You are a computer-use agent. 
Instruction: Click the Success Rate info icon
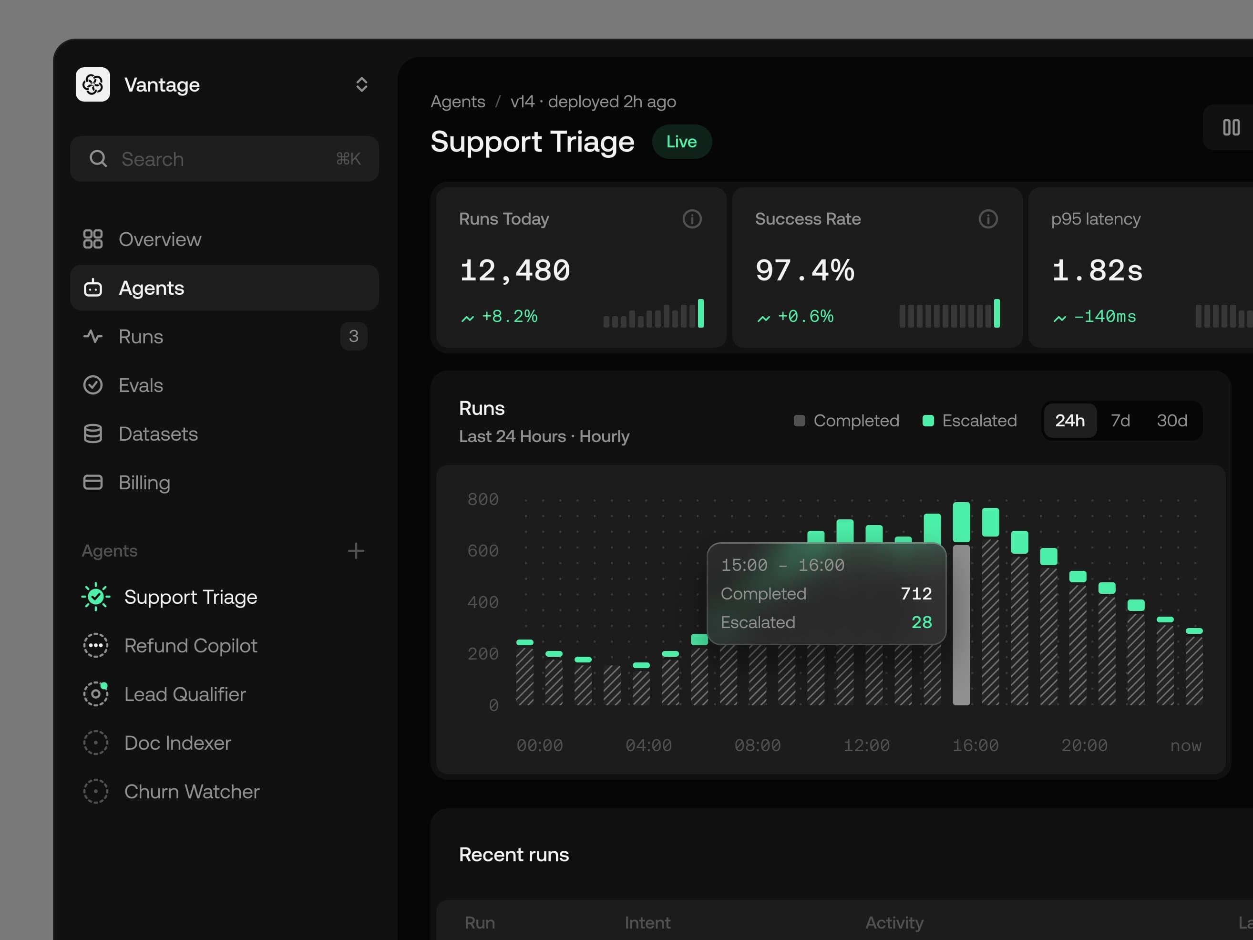tap(988, 219)
